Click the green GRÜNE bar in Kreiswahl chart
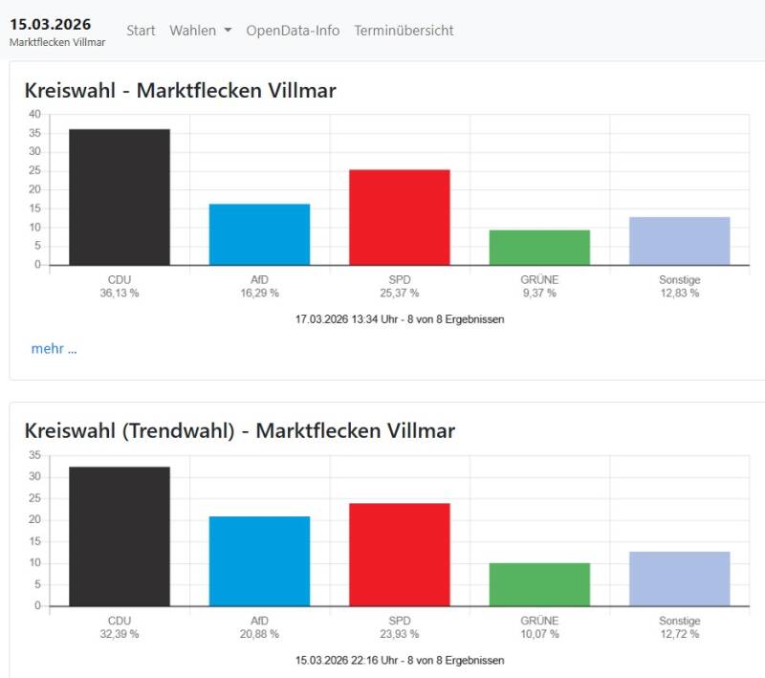The height and width of the screenshot is (678, 765). pyautogui.click(x=539, y=248)
